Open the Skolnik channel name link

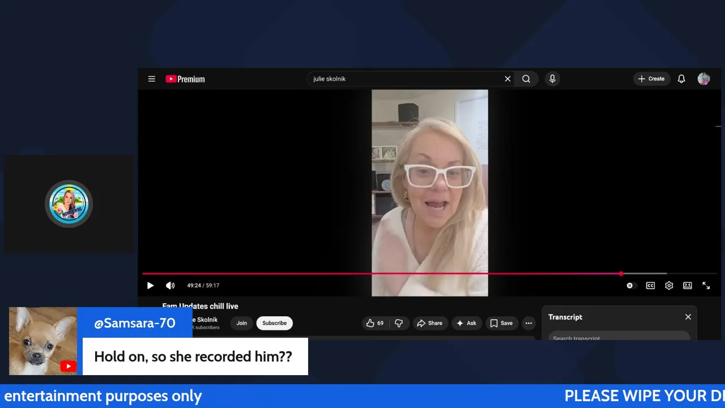(205, 320)
